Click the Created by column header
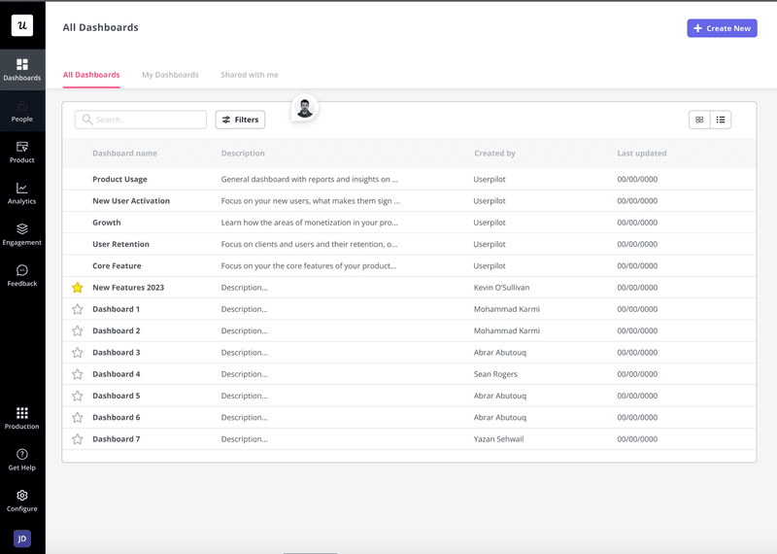The image size is (777, 554). (494, 154)
